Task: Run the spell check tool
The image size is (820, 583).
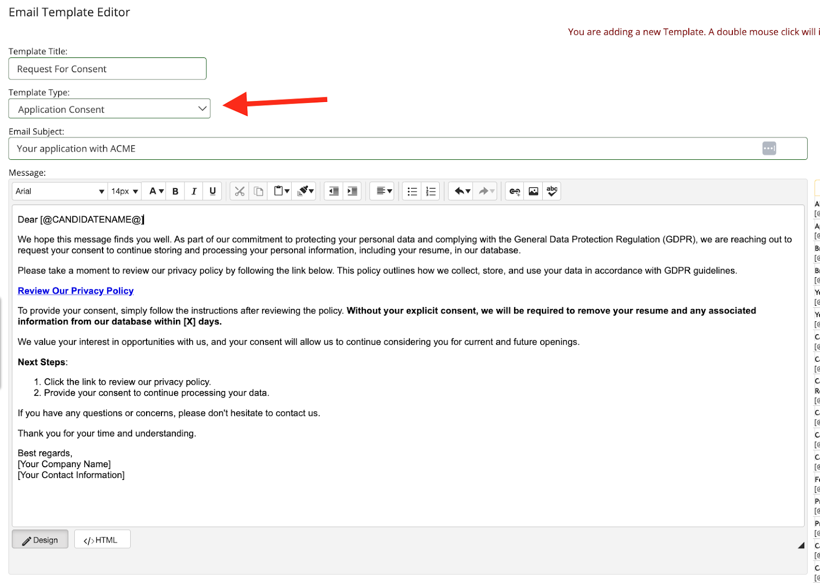Action: [x=552, y=191]
